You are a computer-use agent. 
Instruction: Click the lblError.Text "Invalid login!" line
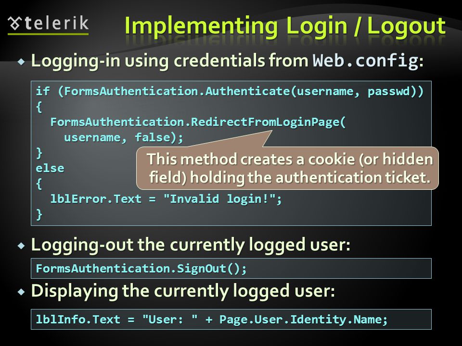click(x=166, y=199)
